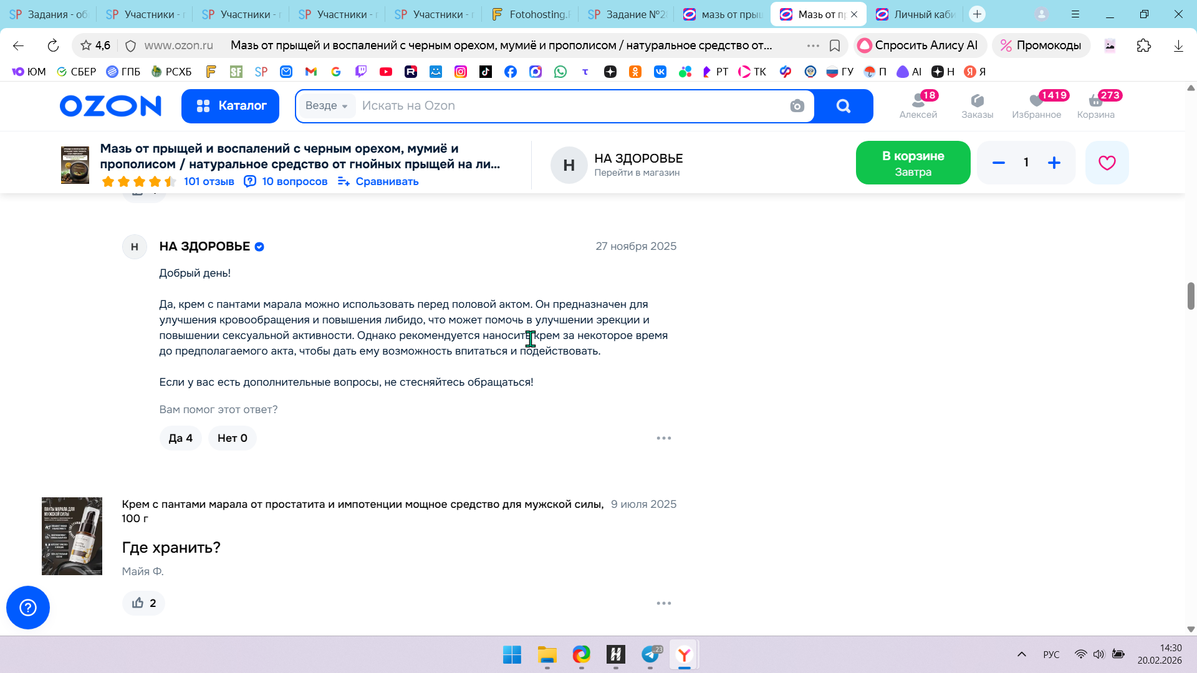1197x673 pixels.
Task: Switch to the Личный кабинет browser tab
Action: (x=916, y=14)
